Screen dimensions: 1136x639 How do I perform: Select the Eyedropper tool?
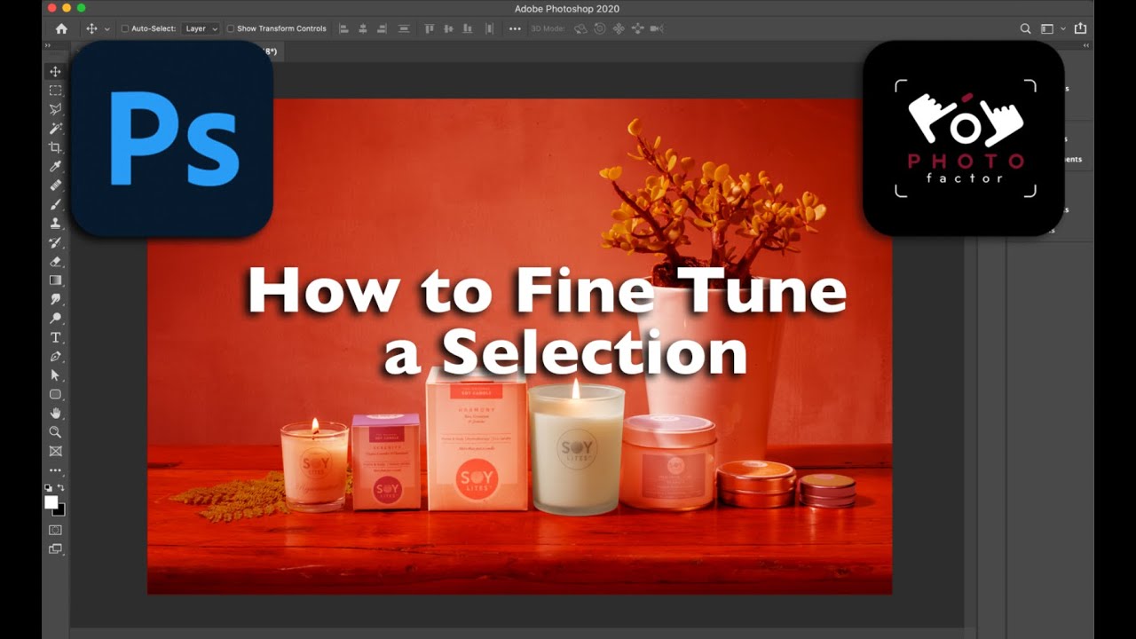point(55,167)
